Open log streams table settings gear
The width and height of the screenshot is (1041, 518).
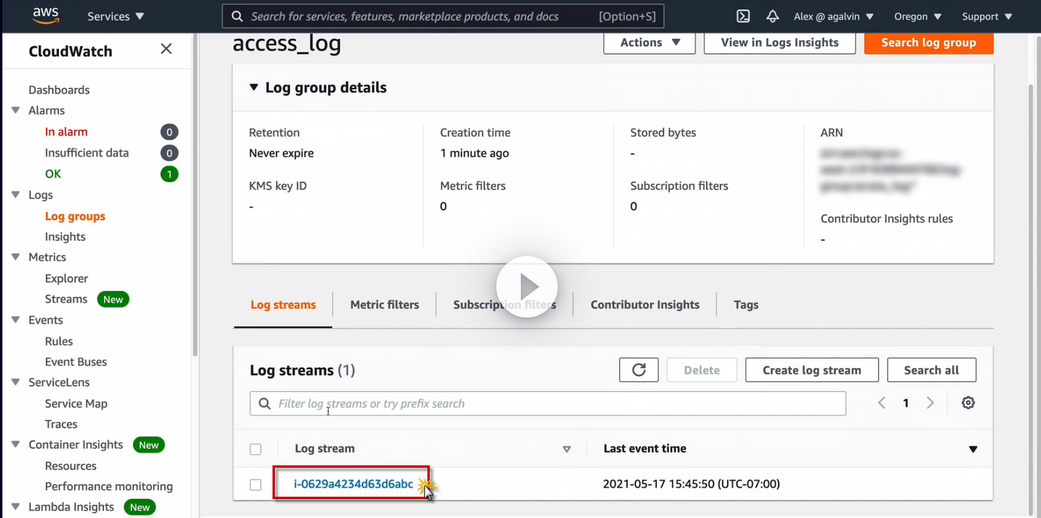pos(968,403)
